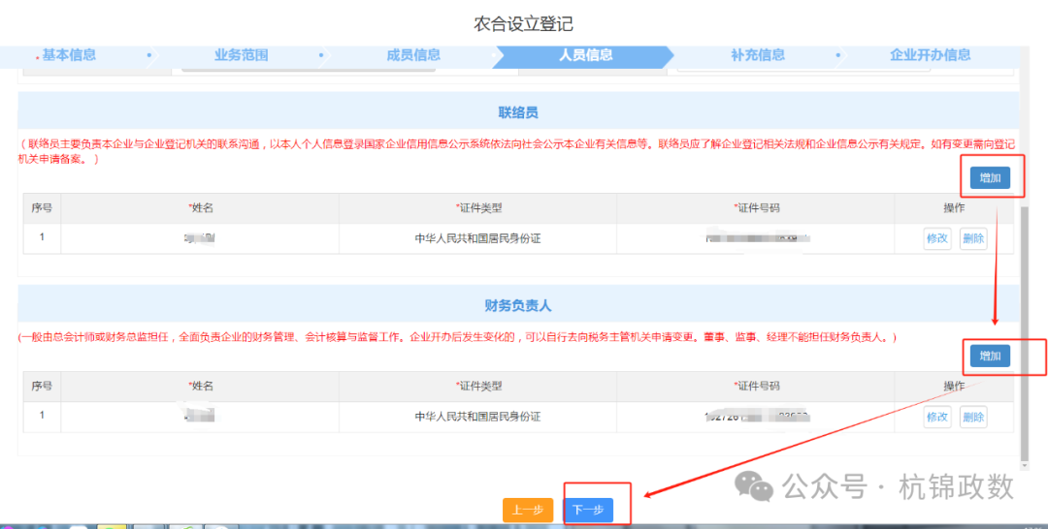
Task: Click 增加 button in 财务负责人 section
Action: coord(990,357)
